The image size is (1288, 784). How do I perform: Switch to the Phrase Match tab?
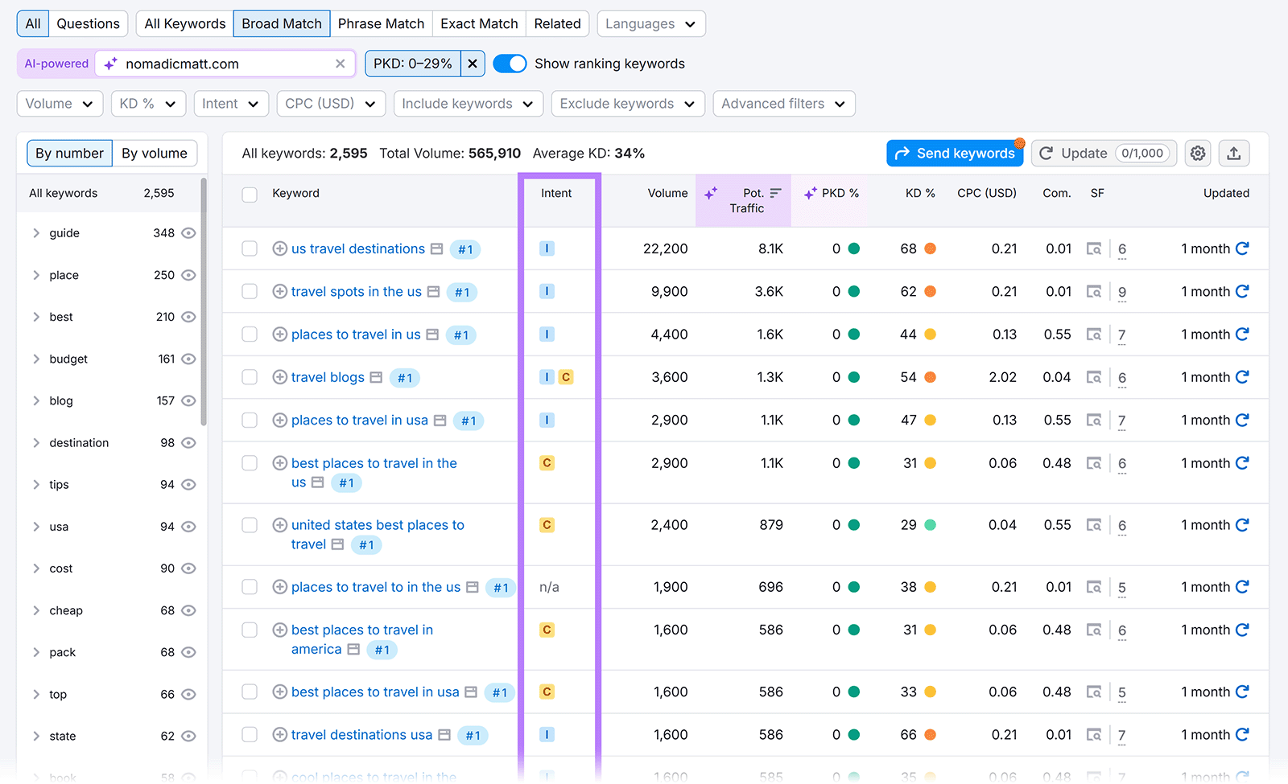[x=381, y=23]
